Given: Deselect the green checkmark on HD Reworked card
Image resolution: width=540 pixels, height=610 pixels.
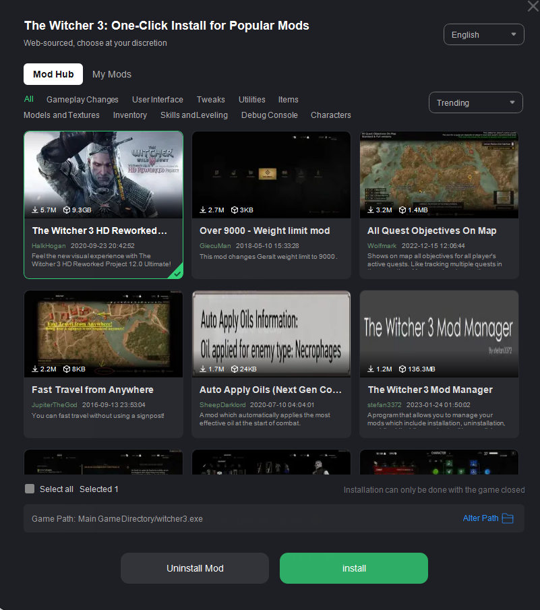Looking at the screenshot, I should [x=177, y=273].
